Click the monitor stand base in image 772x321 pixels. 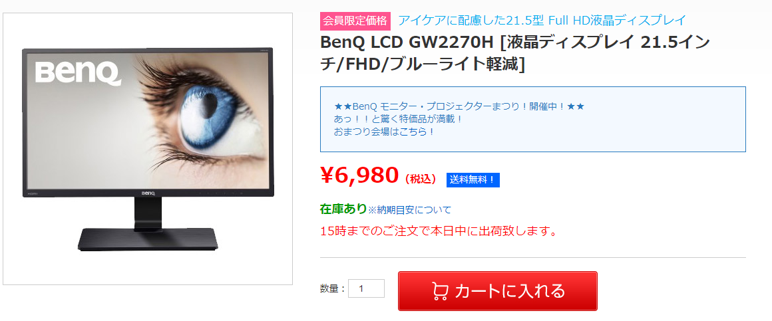tap(148, 239)
